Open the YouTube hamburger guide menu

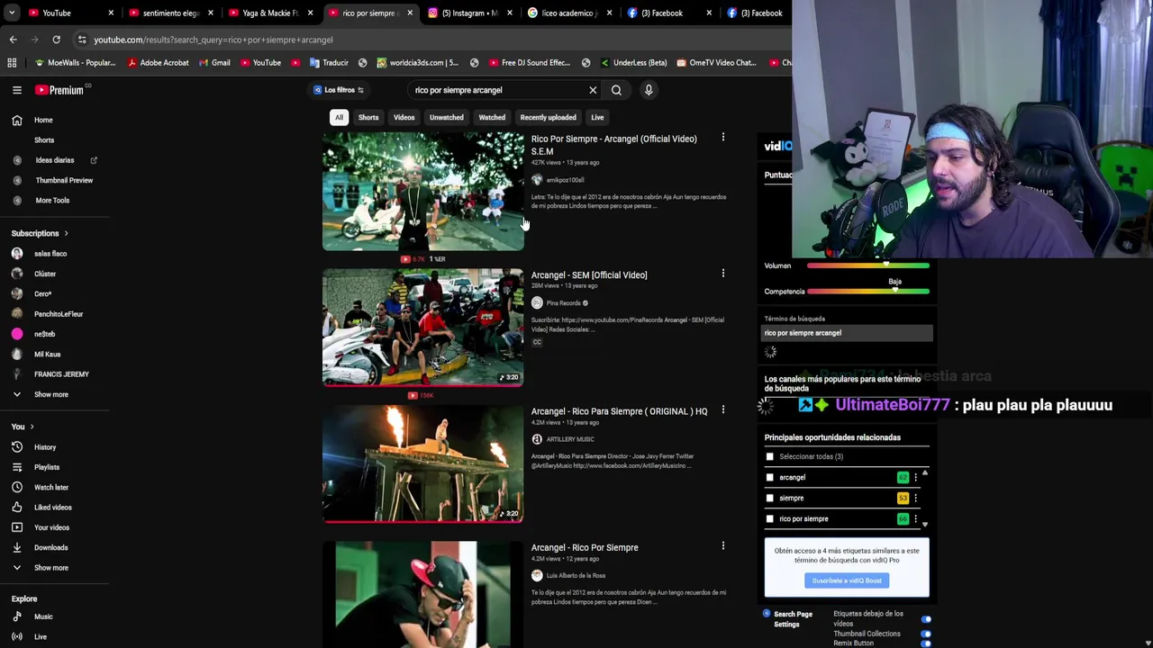tap(16, 90)
